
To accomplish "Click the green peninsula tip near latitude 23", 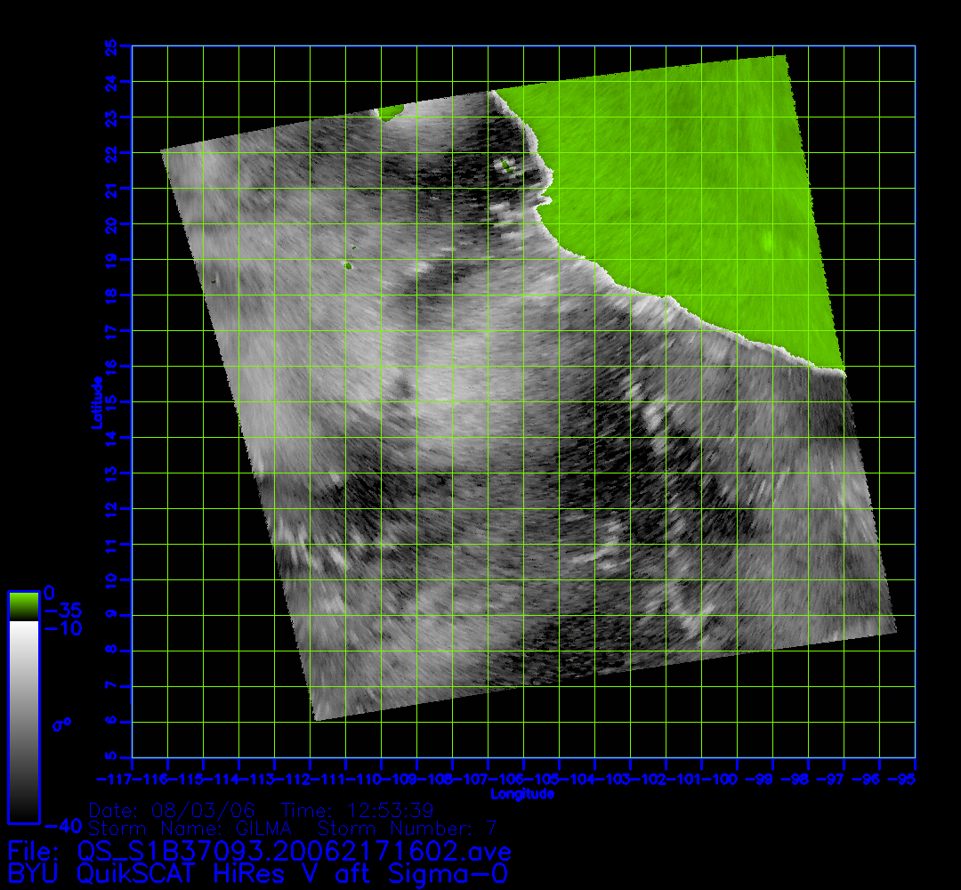I will point(390,111).
